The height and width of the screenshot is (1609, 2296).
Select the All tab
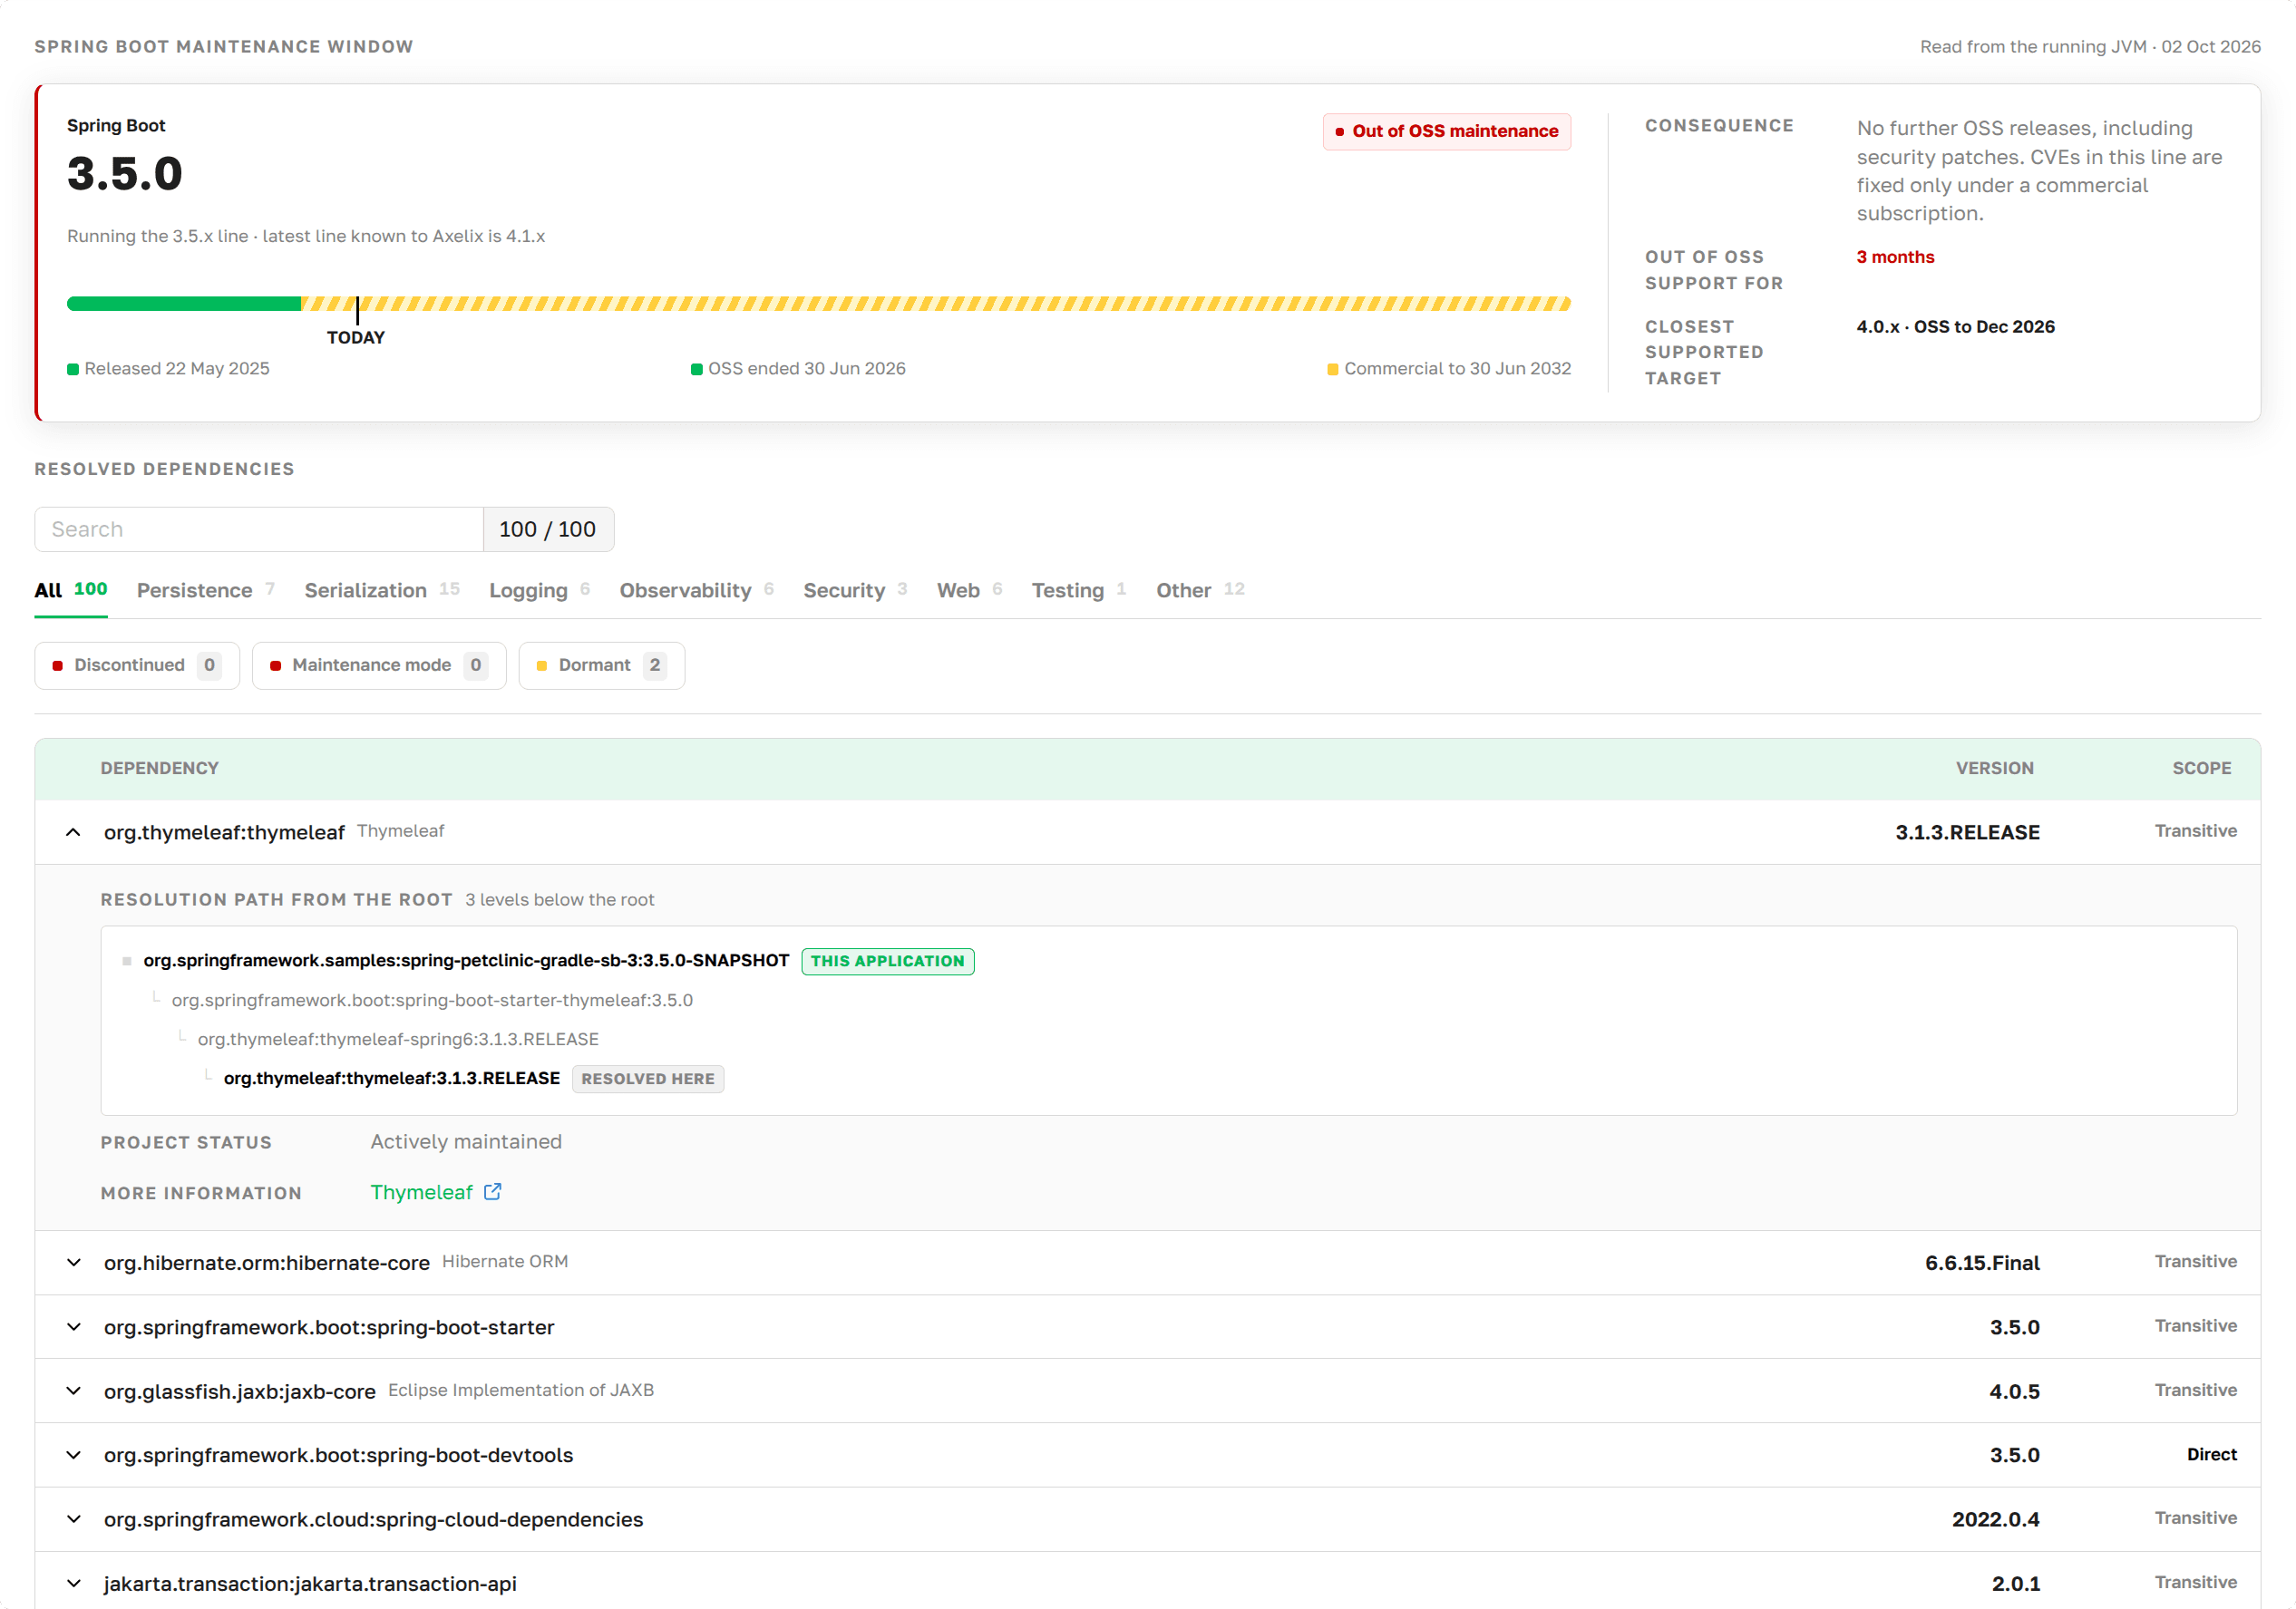click(71, 589)
